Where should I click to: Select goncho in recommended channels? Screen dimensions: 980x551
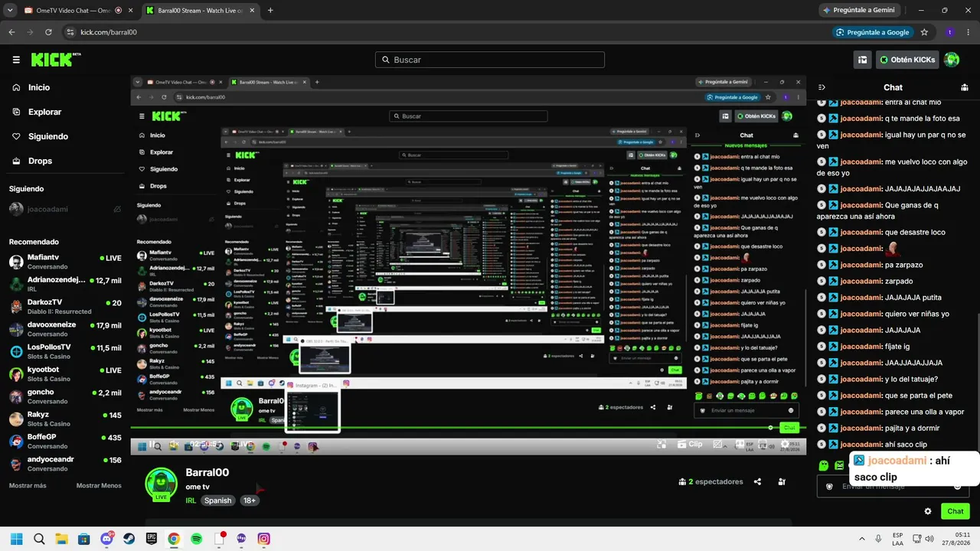tap(65, 396)
